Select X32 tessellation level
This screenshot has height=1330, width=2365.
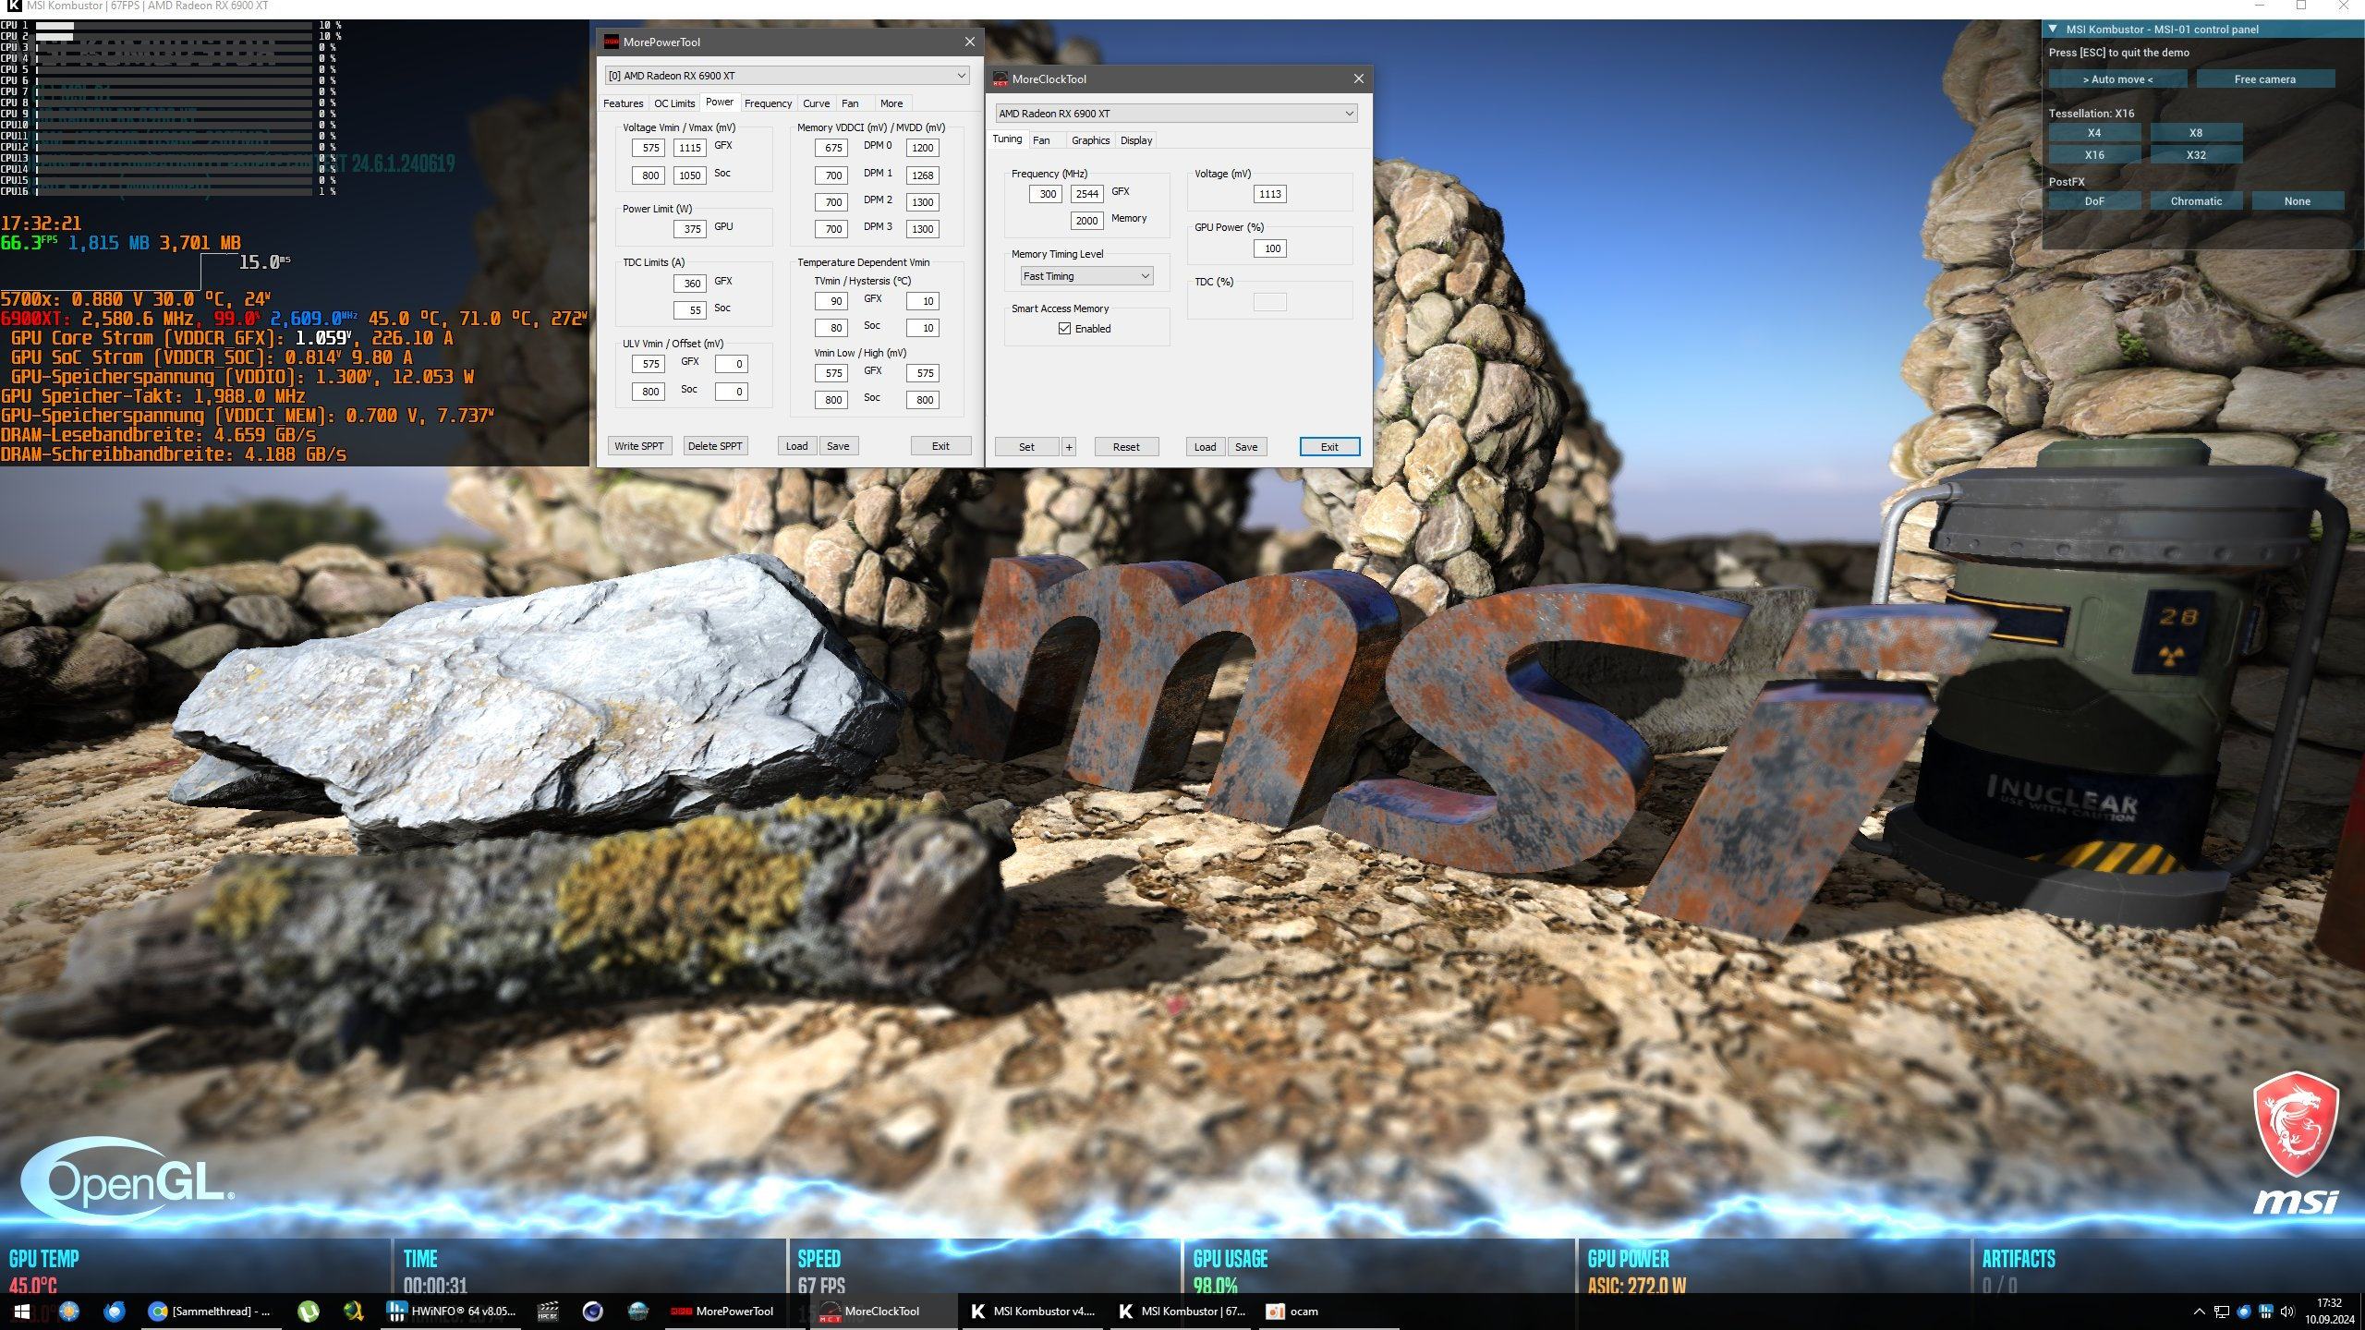tap(2195, 155)
